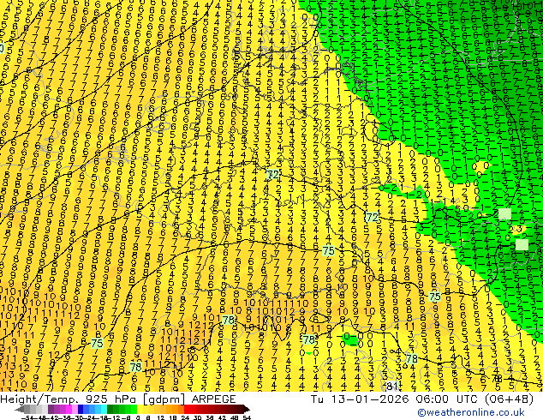Screen dimensions: 543x420
Task: Pick the dark blue swatch in the color scale
Action: point(81,410)
